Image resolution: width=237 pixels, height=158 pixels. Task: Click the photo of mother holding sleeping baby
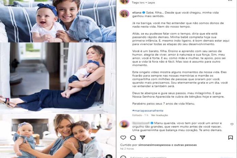tap(58, 78)
